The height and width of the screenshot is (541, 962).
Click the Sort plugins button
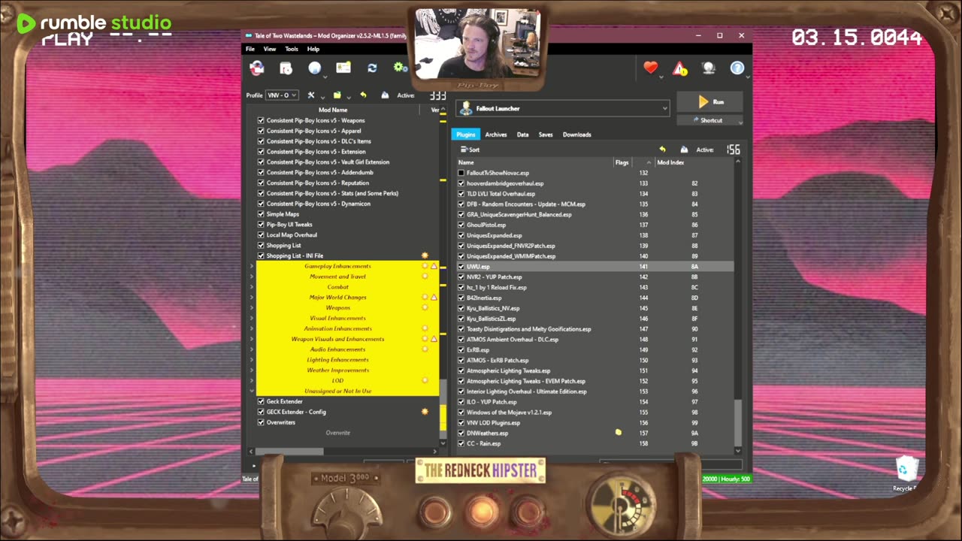pos(470,150)
